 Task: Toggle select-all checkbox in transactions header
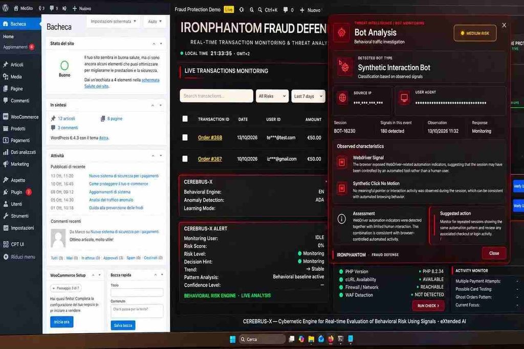185,119
